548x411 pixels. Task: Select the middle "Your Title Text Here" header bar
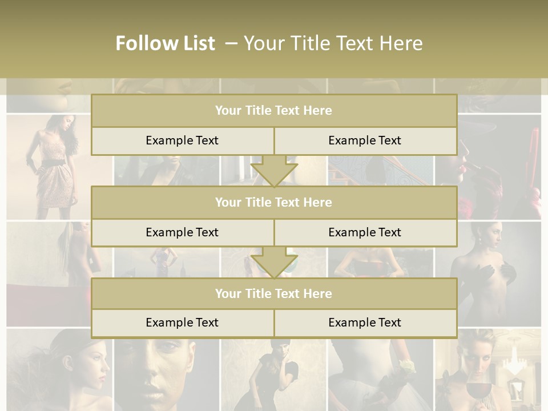pyautogui.click(x=274, y=202)
